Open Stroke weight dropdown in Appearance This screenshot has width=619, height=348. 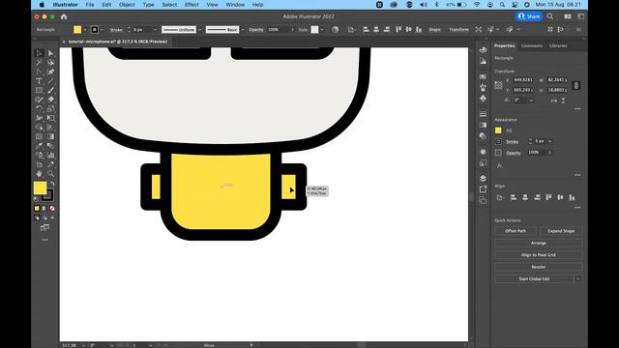coord(550,141)
